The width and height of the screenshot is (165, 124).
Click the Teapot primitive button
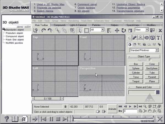(136, 81)
